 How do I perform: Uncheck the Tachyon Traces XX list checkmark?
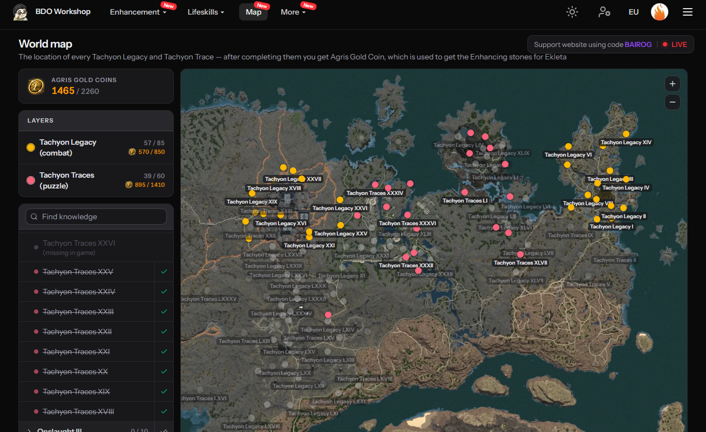[164, 372]
